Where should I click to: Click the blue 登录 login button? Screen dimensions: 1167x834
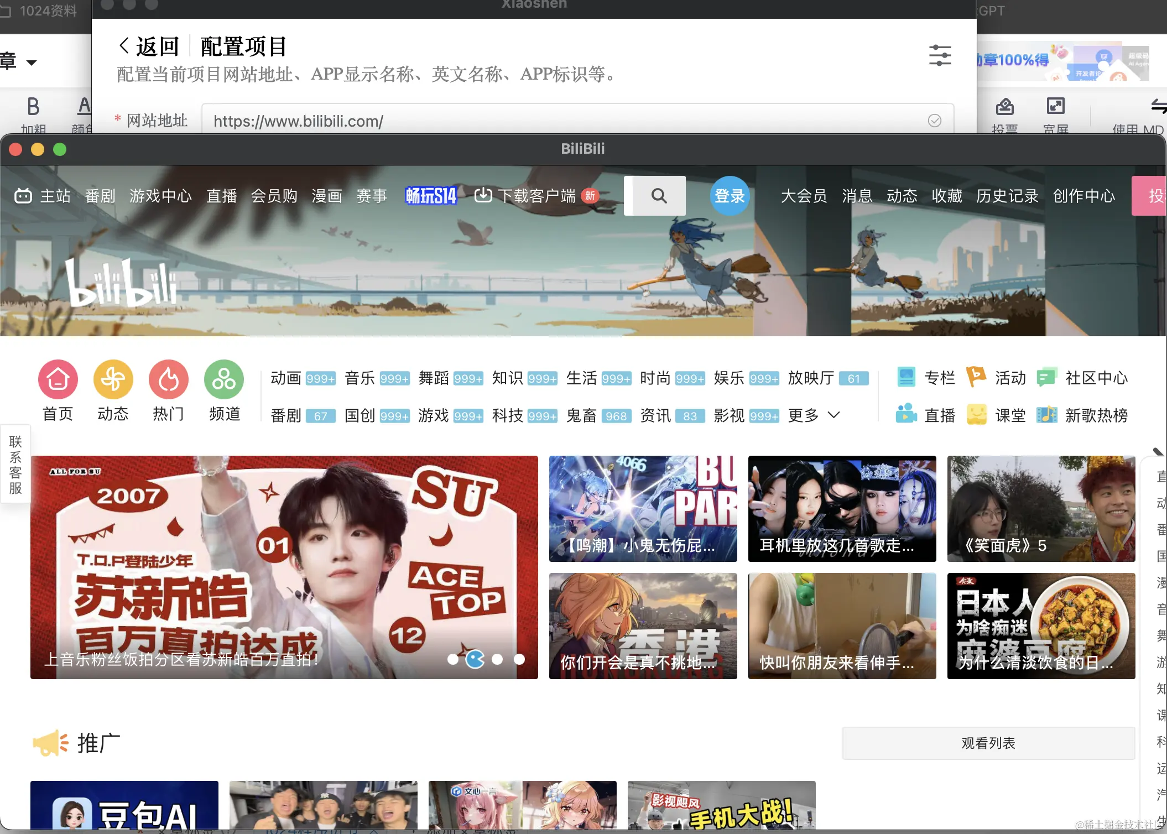(x=730, y=196)
